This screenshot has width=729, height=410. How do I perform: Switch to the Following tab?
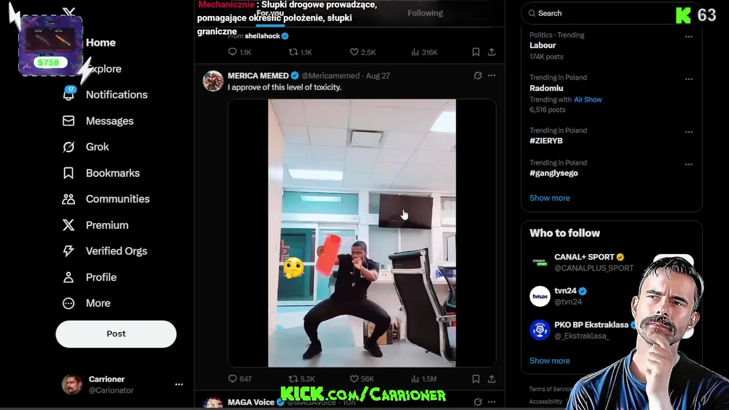(x=425, y=13)
